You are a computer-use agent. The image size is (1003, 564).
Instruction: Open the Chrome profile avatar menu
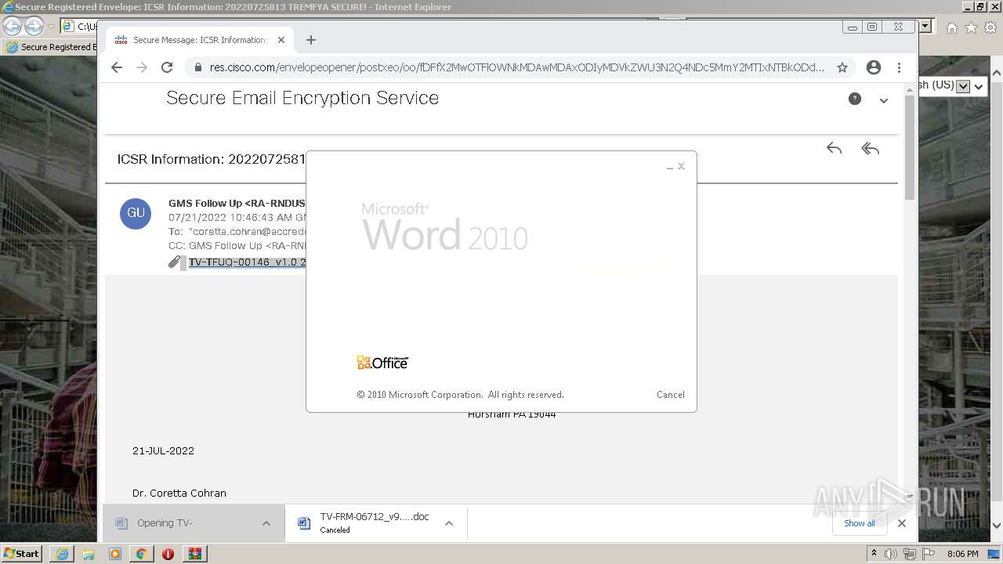(x=874, y=67)
